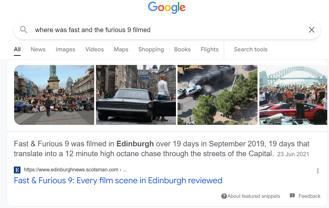Click the About featured snippets question icon

pyautogui.click(x=224, y=196)
